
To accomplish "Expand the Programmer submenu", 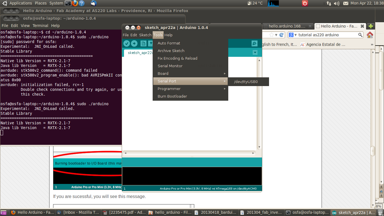I will point(190,89).
